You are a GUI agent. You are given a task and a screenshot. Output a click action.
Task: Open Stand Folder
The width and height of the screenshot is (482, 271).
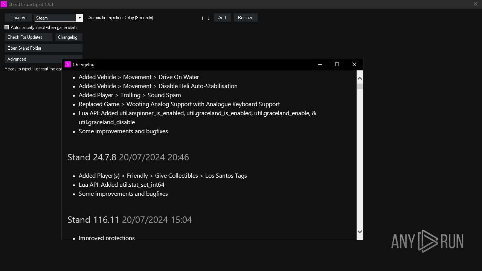44,48
